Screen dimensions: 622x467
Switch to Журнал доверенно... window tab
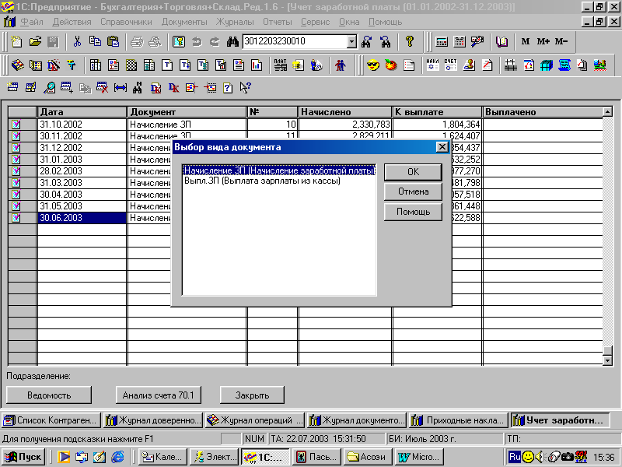(x=153, y=420)
